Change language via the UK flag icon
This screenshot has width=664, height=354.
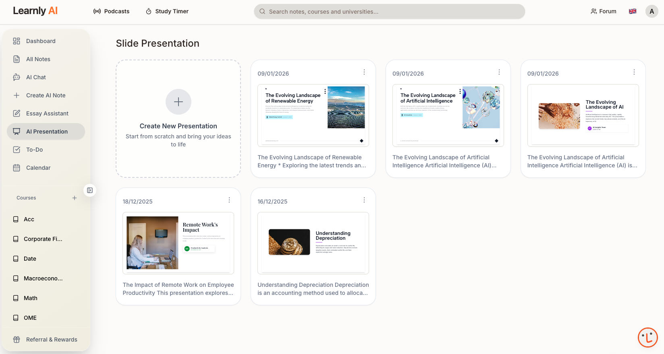(633, 11)
